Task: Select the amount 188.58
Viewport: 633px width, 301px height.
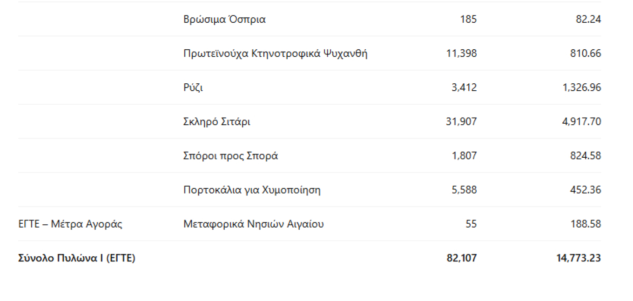Action: (x=586, y=224)
